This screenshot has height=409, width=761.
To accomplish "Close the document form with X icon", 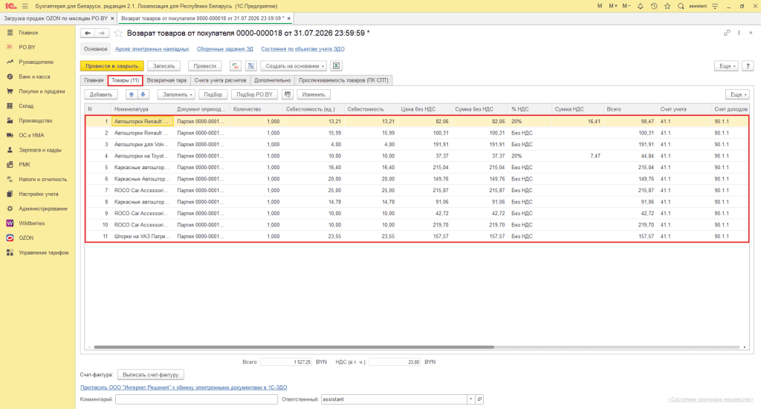I will [x=751, y=33].
